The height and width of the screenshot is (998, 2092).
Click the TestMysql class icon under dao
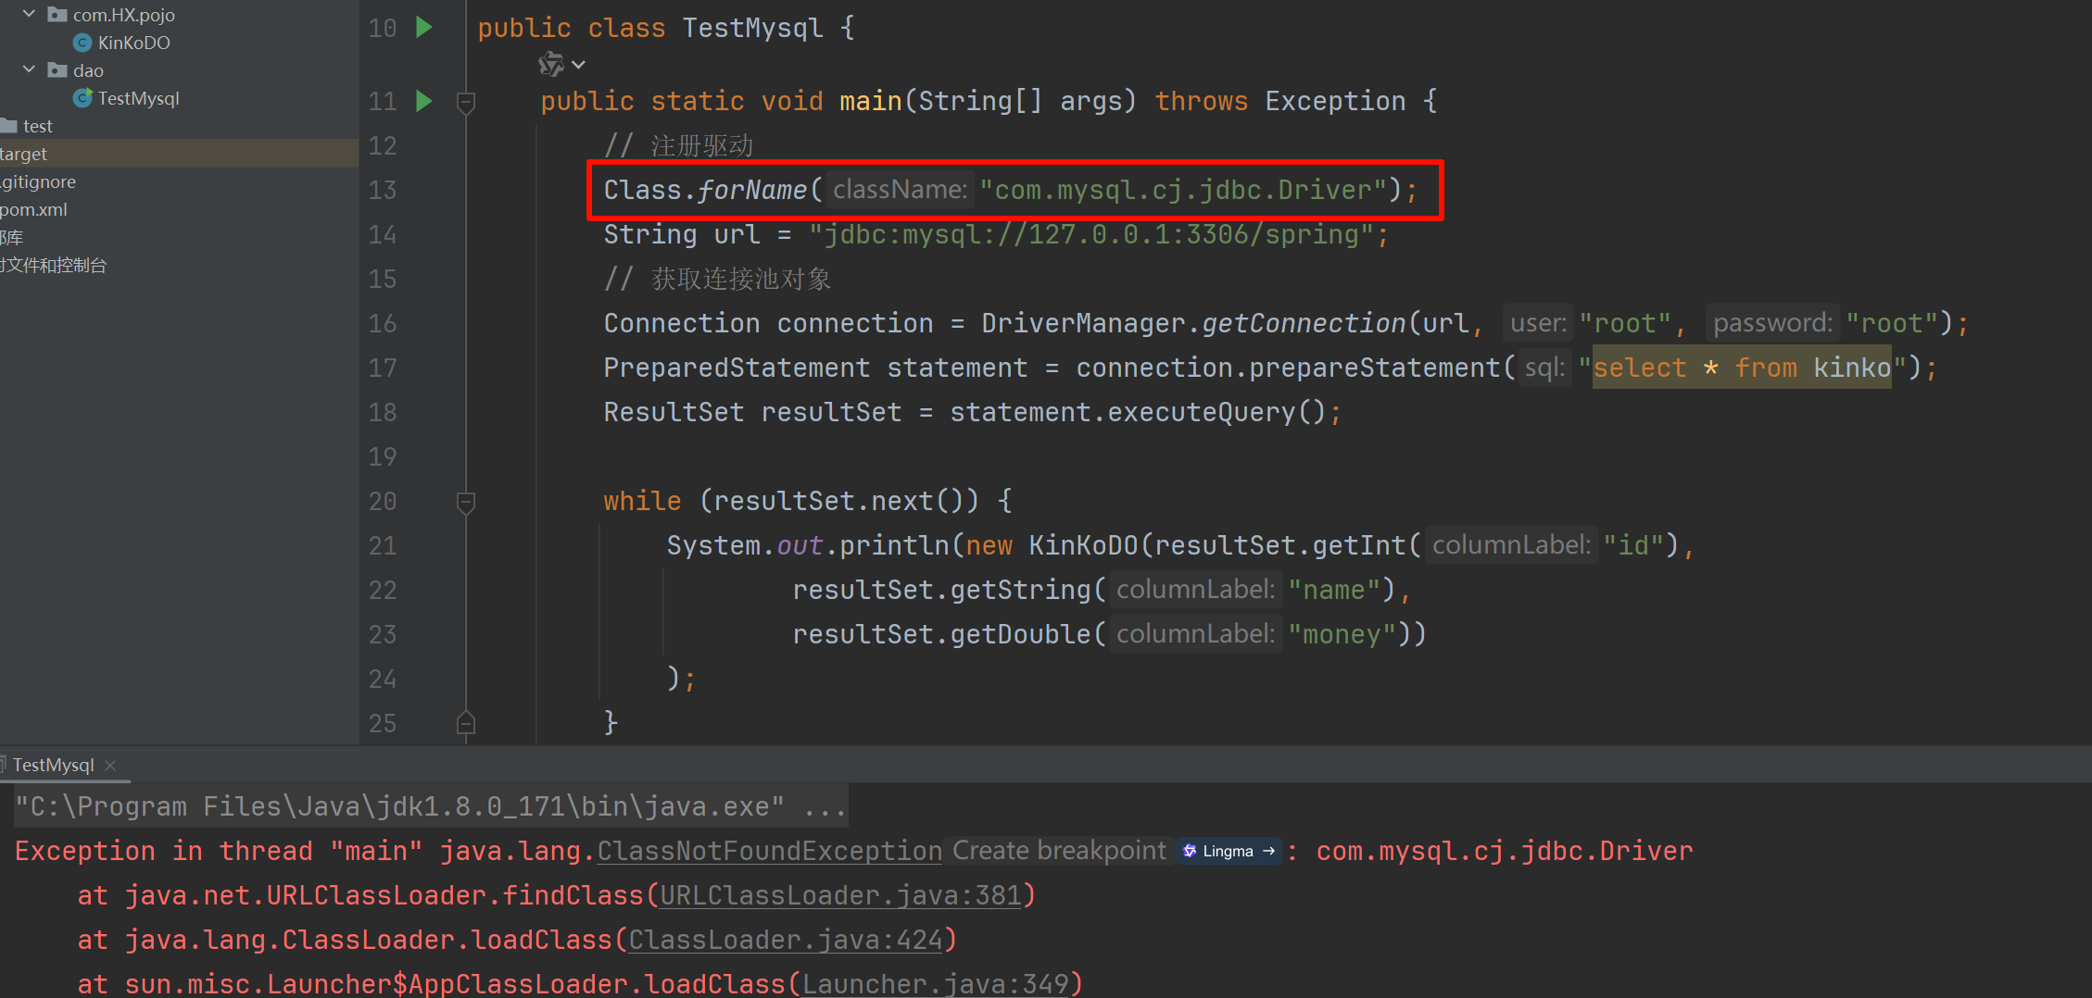pyautogui.click(x=82, y=98)
